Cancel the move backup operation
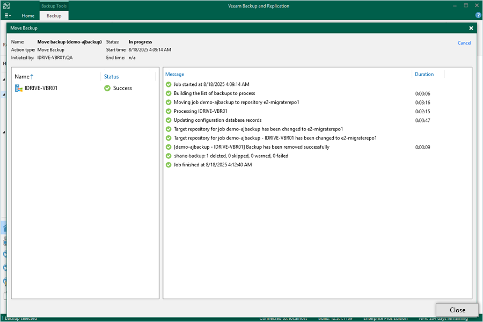The image size is (483, 322). (464, 43)
